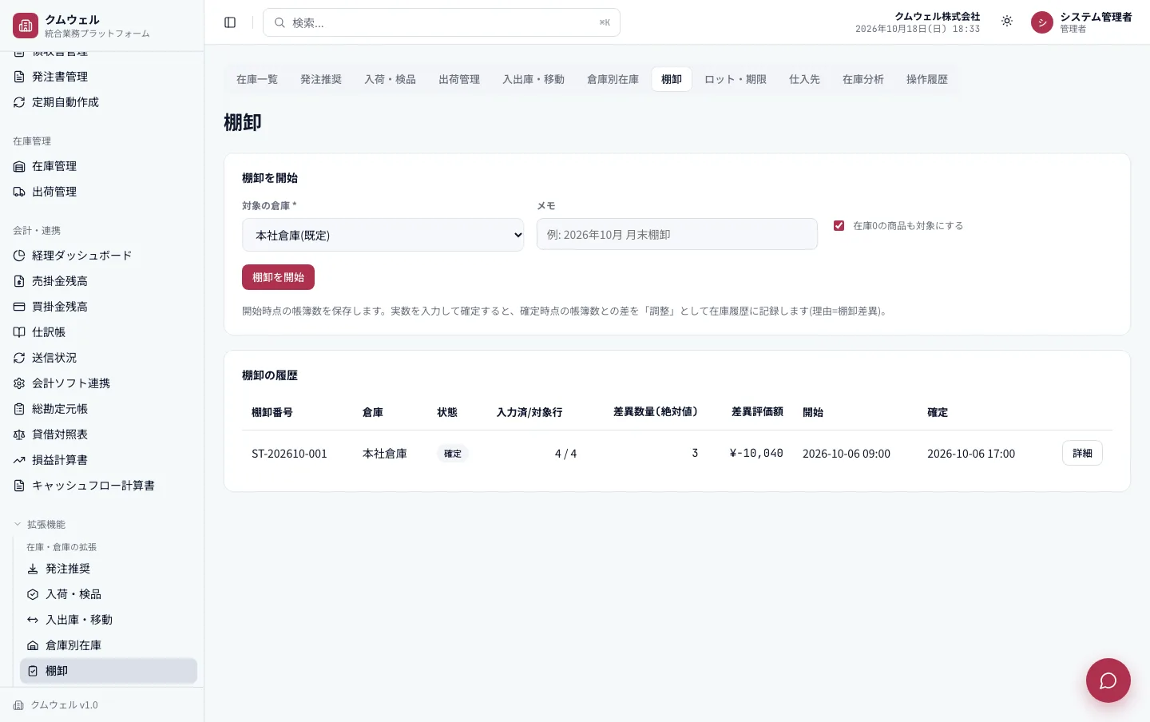Open 入荷・検品 in sidebar extensions
This screenshot has height=722, width=1150.
pyautogui.click(x=109, y=594)
